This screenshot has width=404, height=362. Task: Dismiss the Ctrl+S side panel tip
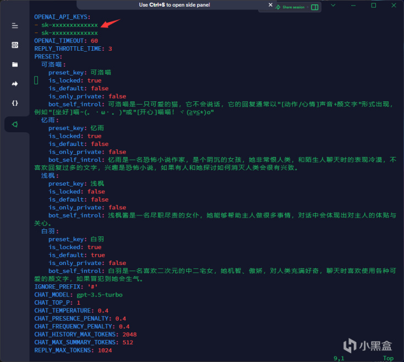click(x=270, y=4)
